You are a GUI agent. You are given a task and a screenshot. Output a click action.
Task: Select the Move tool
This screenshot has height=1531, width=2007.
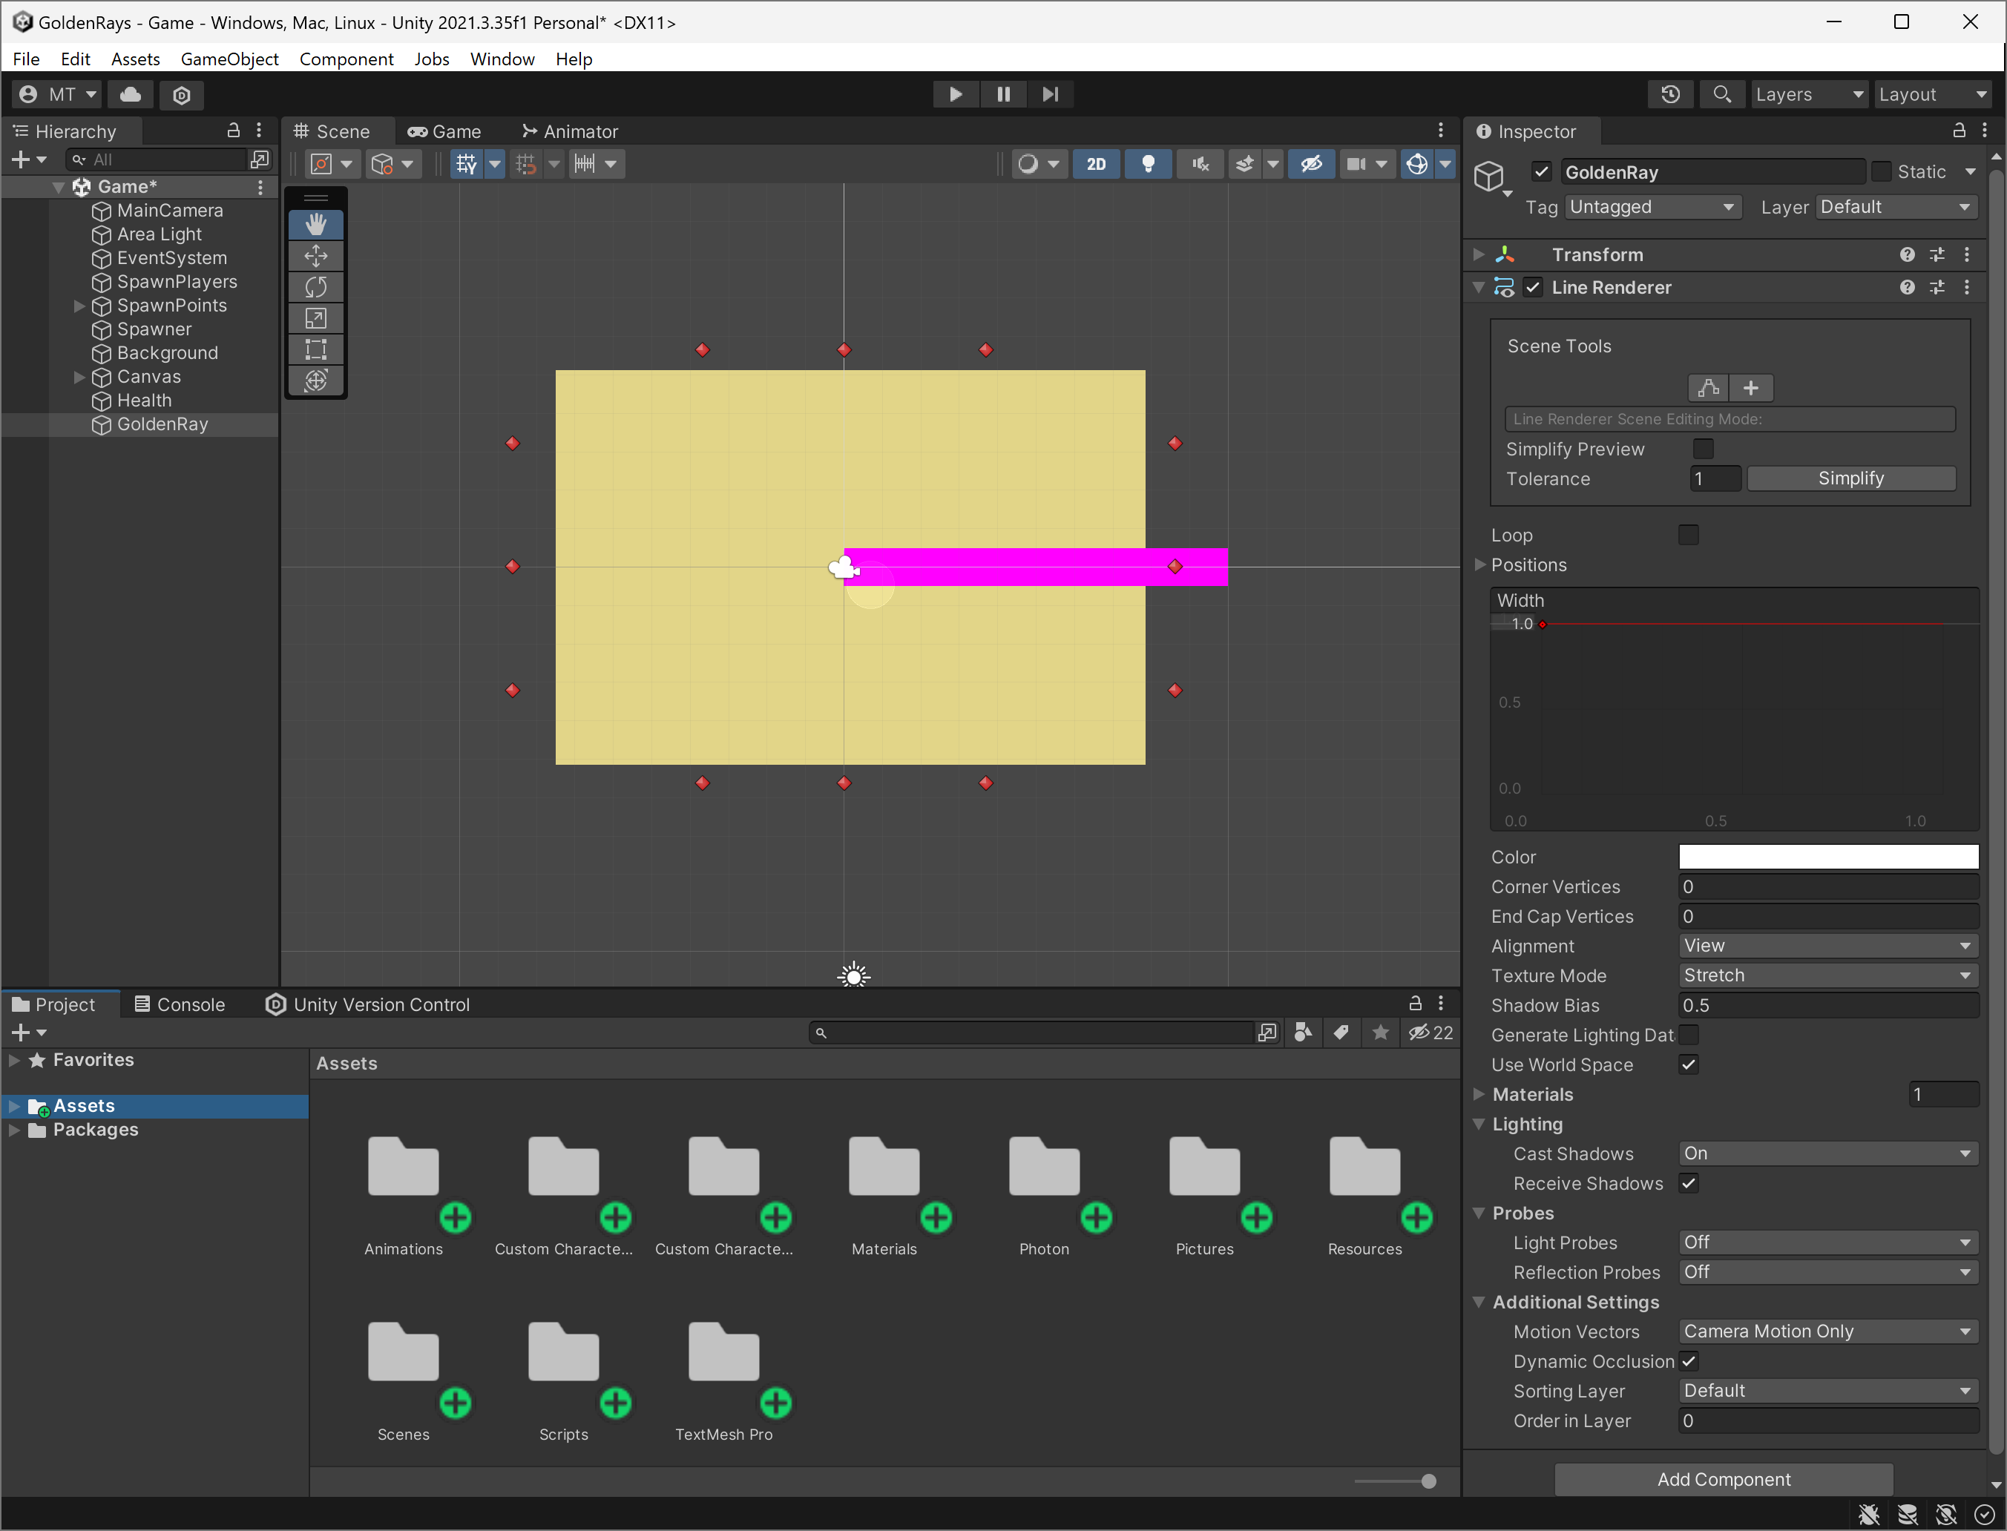point(316,256)
